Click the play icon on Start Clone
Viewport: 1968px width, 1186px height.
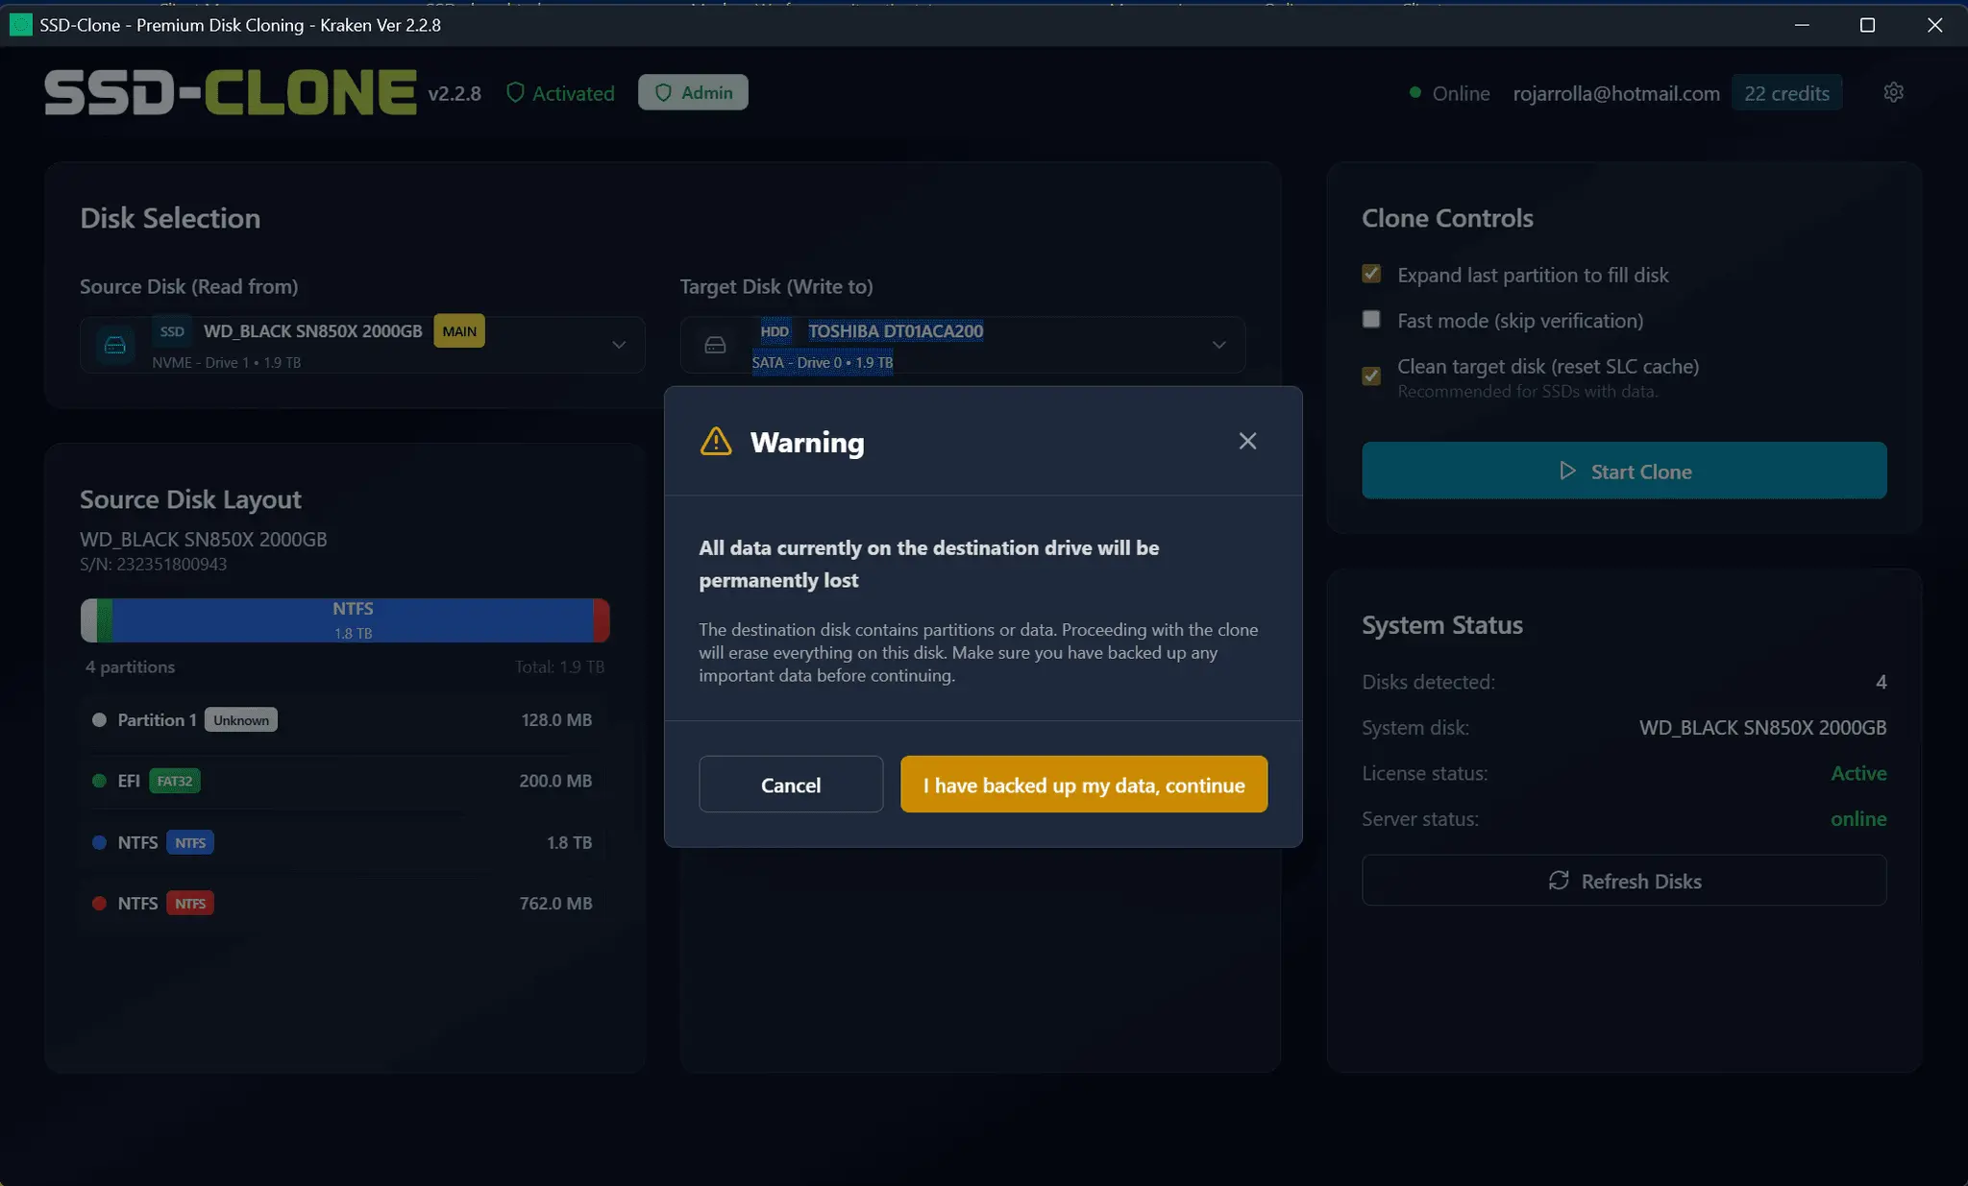pos(1567,471)
